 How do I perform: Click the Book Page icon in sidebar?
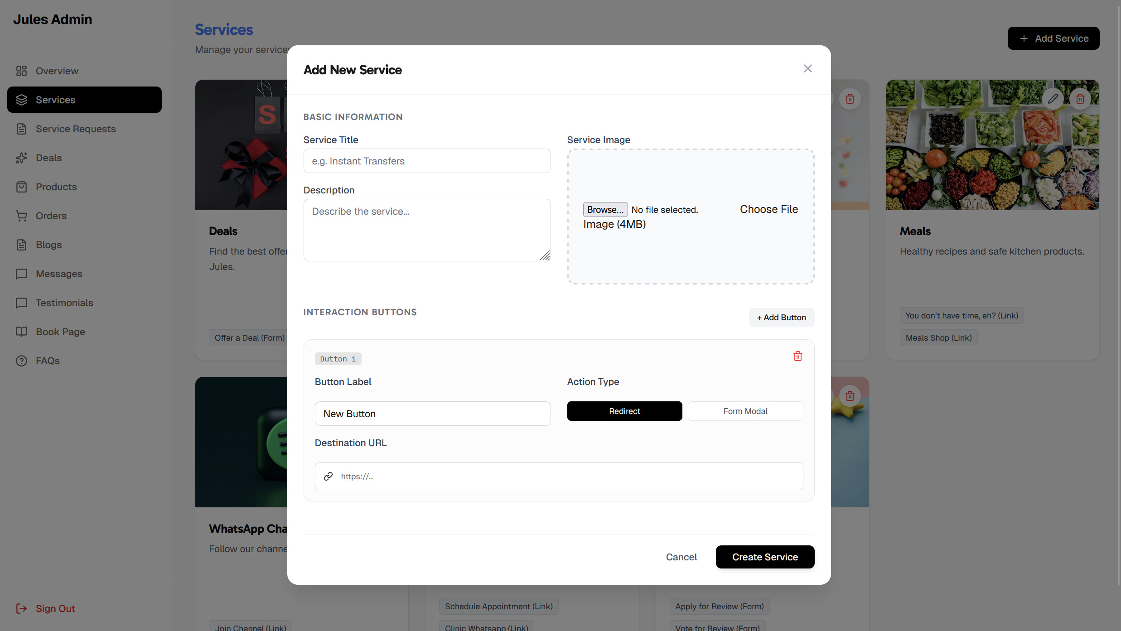(21, 332)
